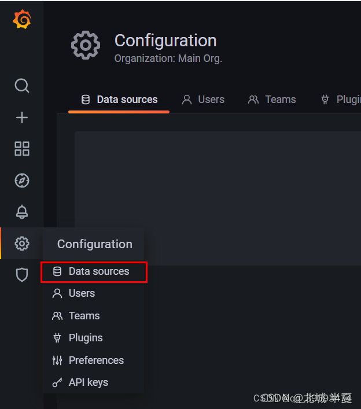Click the Configuration gear icon in sidebar
This screenshot has width=361, height=409.
21,244
